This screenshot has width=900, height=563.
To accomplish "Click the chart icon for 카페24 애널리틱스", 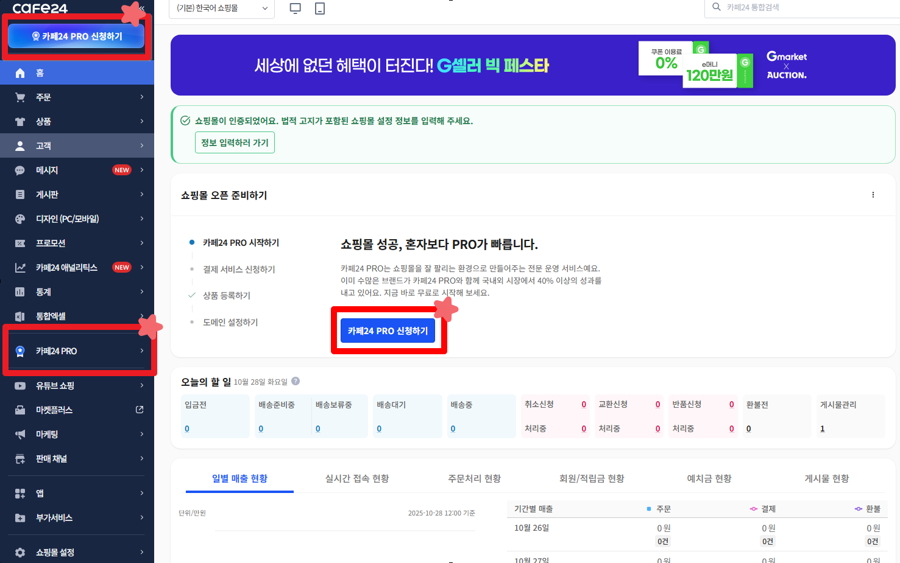I will (x=20, y=268).
